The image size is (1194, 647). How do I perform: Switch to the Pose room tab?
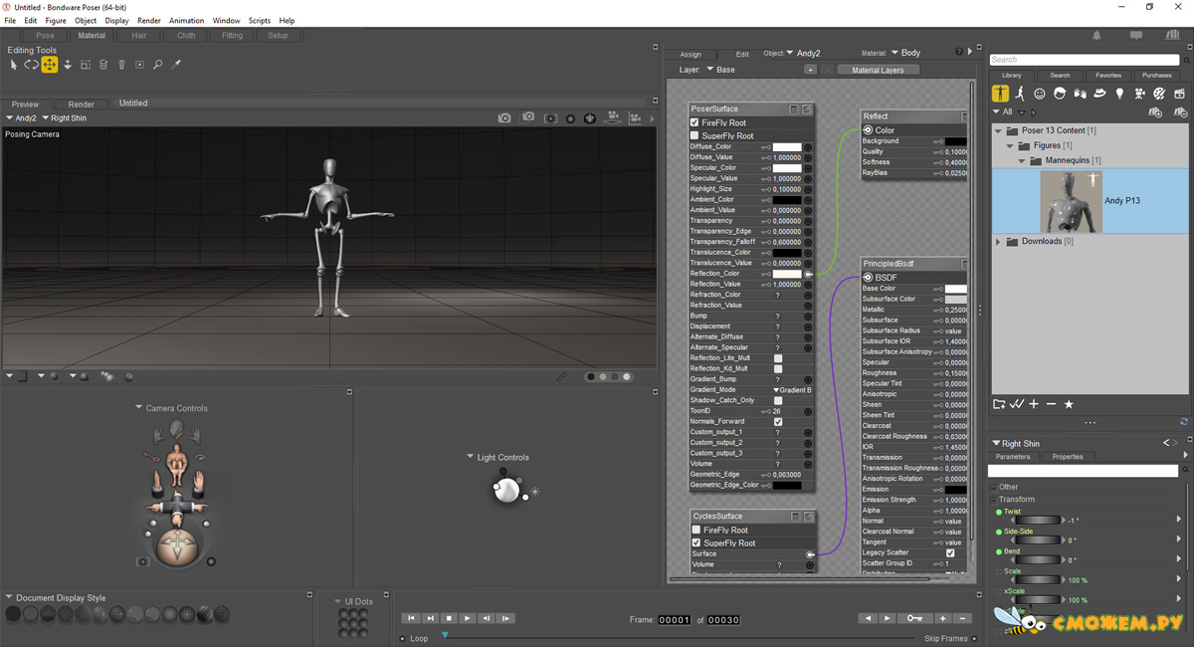pos(45,35)
